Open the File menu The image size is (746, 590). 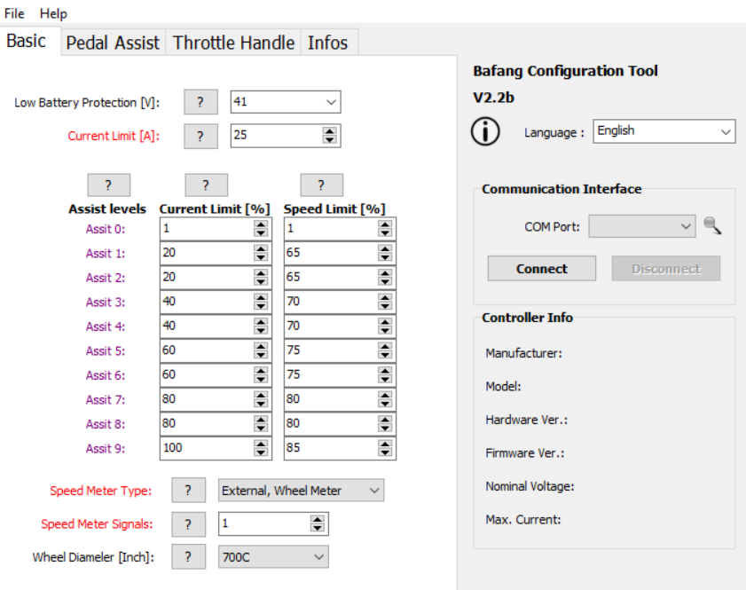[x=14, y=13]
